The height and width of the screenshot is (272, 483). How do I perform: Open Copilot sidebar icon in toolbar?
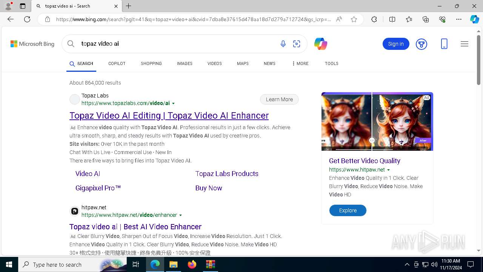[x=474, y=19]
